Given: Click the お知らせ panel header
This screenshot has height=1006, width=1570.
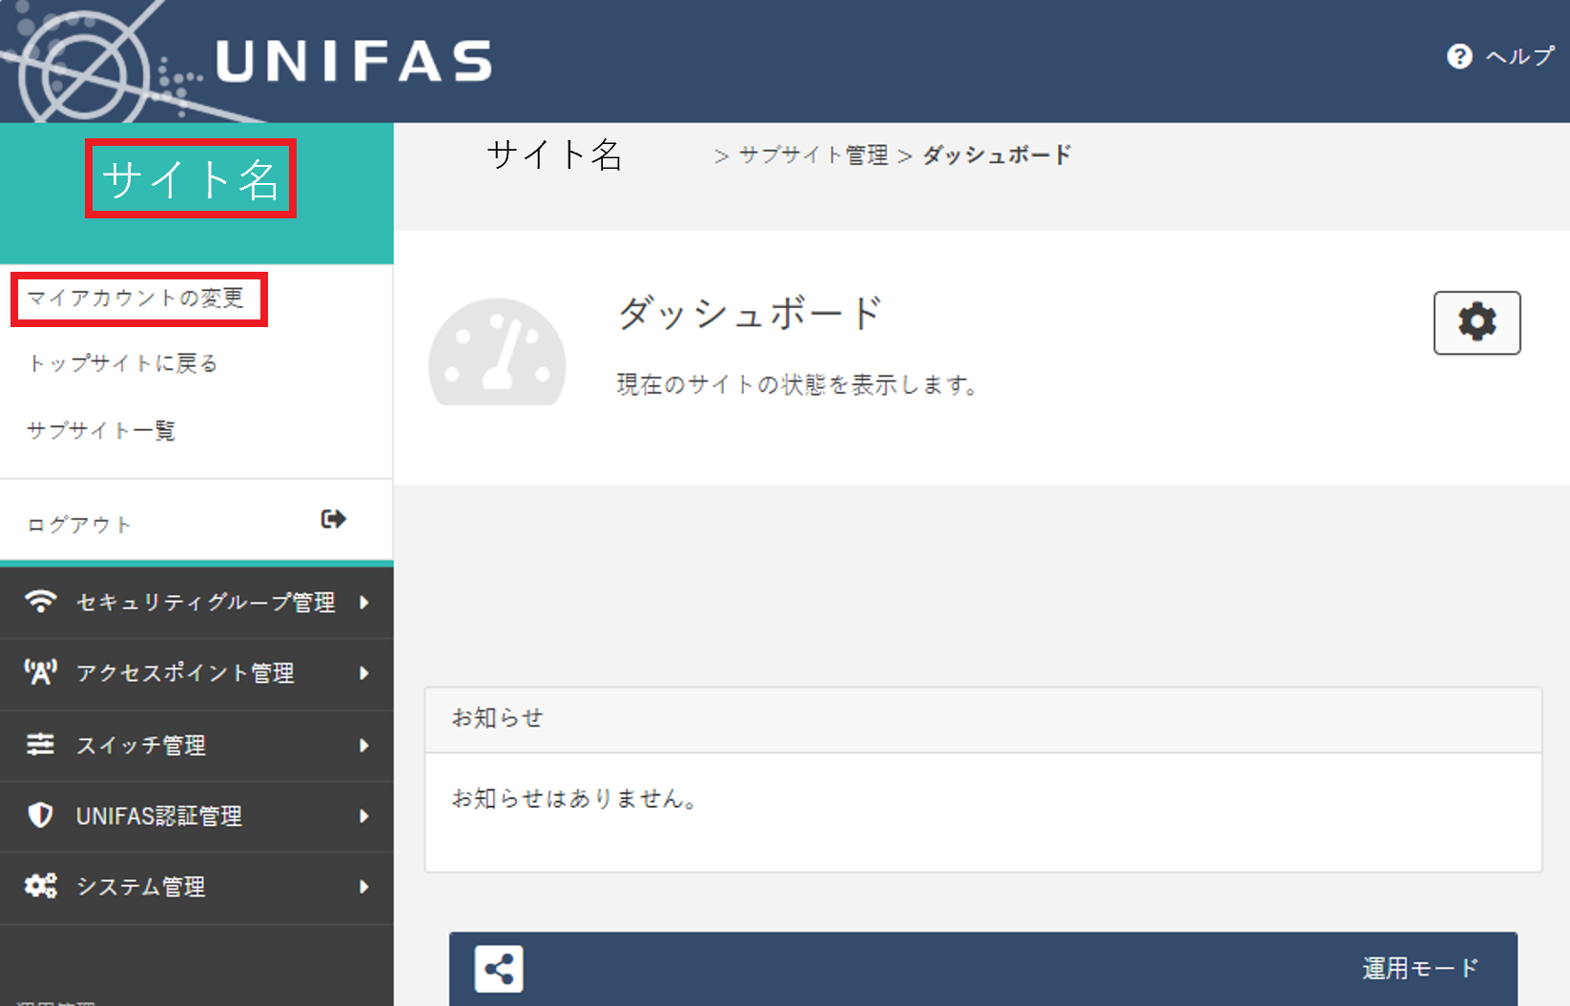Looking at the screenshot, I should 982,719.
